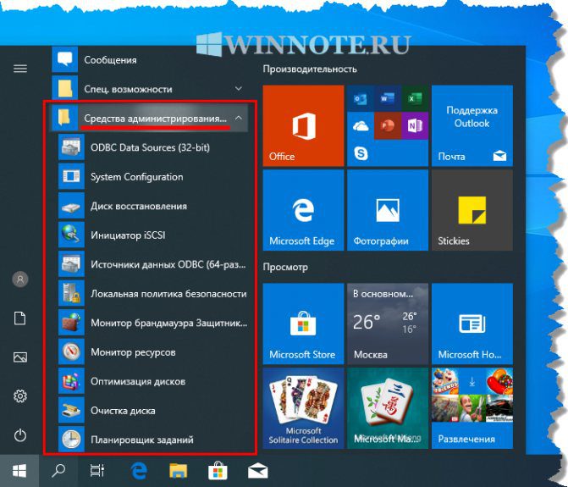This screenshot has height=487, width=568.
Task: Click the Excel icon in Office tile group
Action: click(x=415, y=98)
